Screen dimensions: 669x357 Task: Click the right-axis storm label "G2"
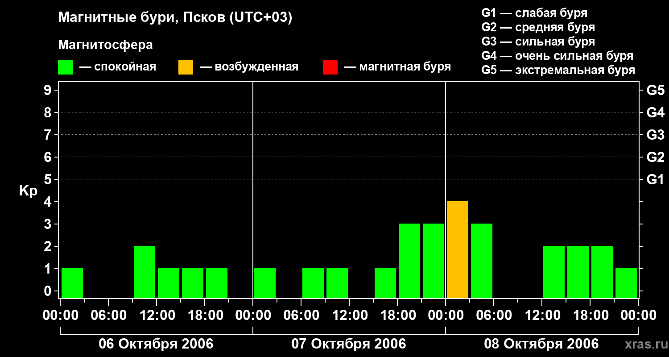tap(656, 157)
